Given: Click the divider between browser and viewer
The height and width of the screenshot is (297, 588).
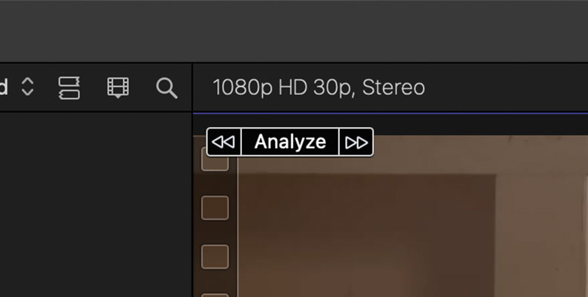Looking at the screenshot, I should [192, 180].
